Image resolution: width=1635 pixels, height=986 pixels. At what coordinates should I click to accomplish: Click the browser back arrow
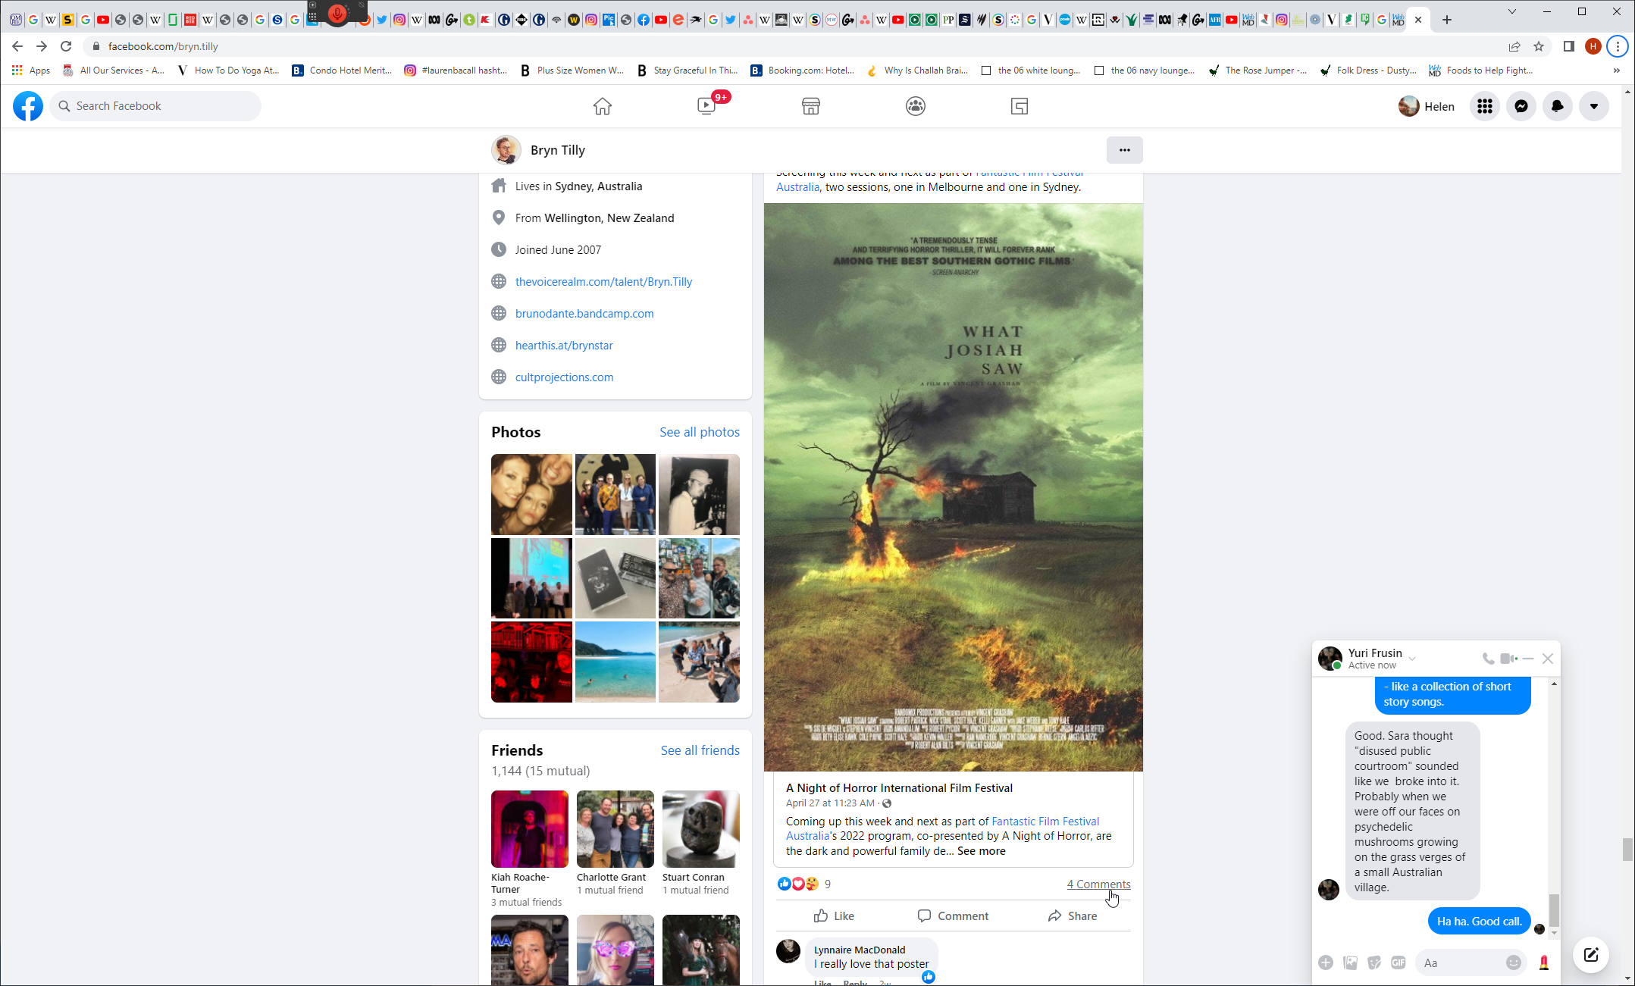click(x=17, y=46)
